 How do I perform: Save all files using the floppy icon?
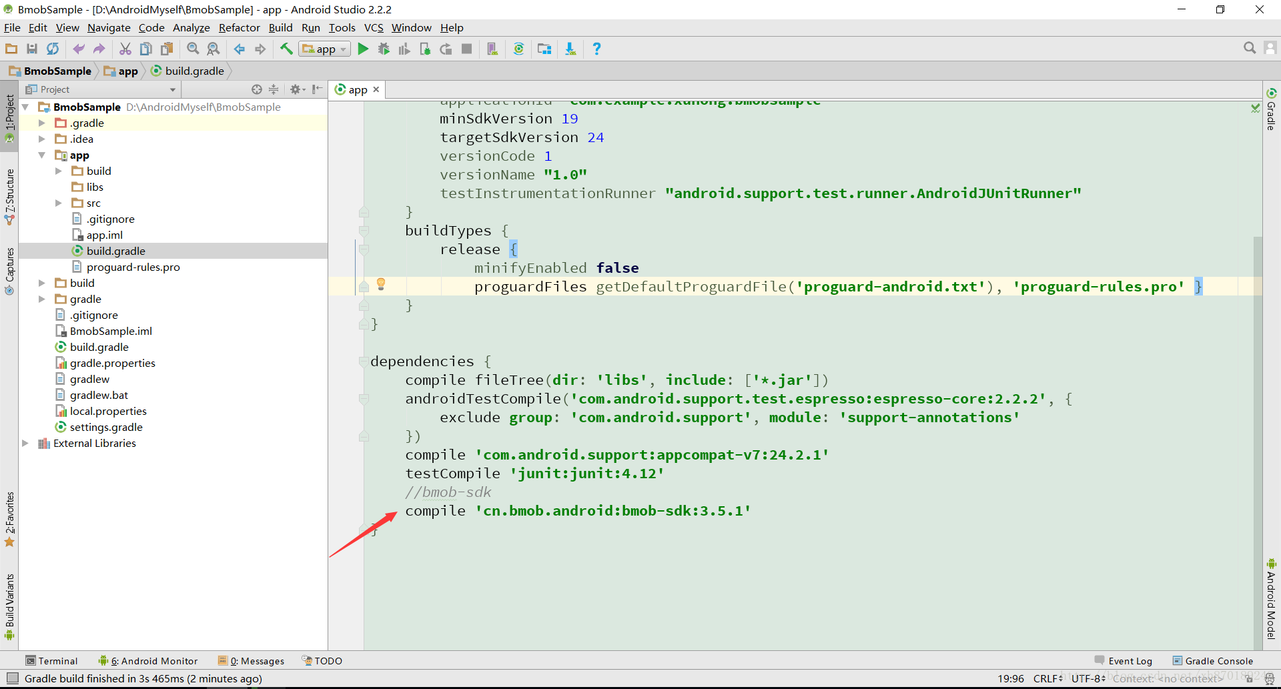point(32,49)
